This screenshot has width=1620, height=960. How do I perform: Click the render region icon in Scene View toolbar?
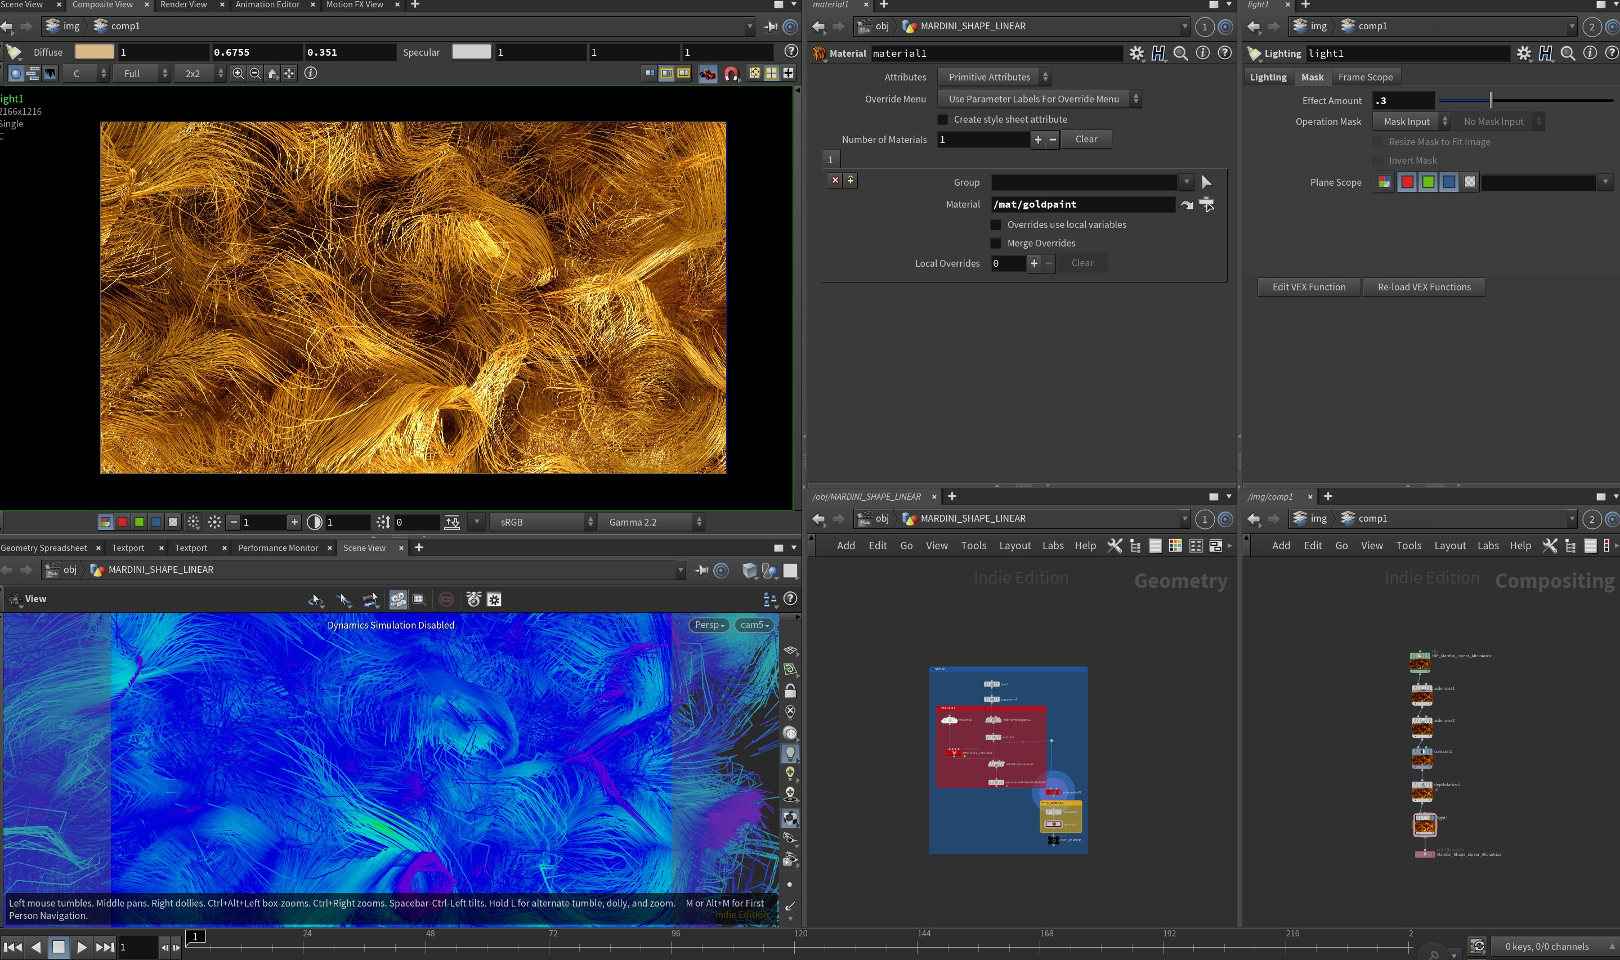pyautogui.click(x=419, y=599)
